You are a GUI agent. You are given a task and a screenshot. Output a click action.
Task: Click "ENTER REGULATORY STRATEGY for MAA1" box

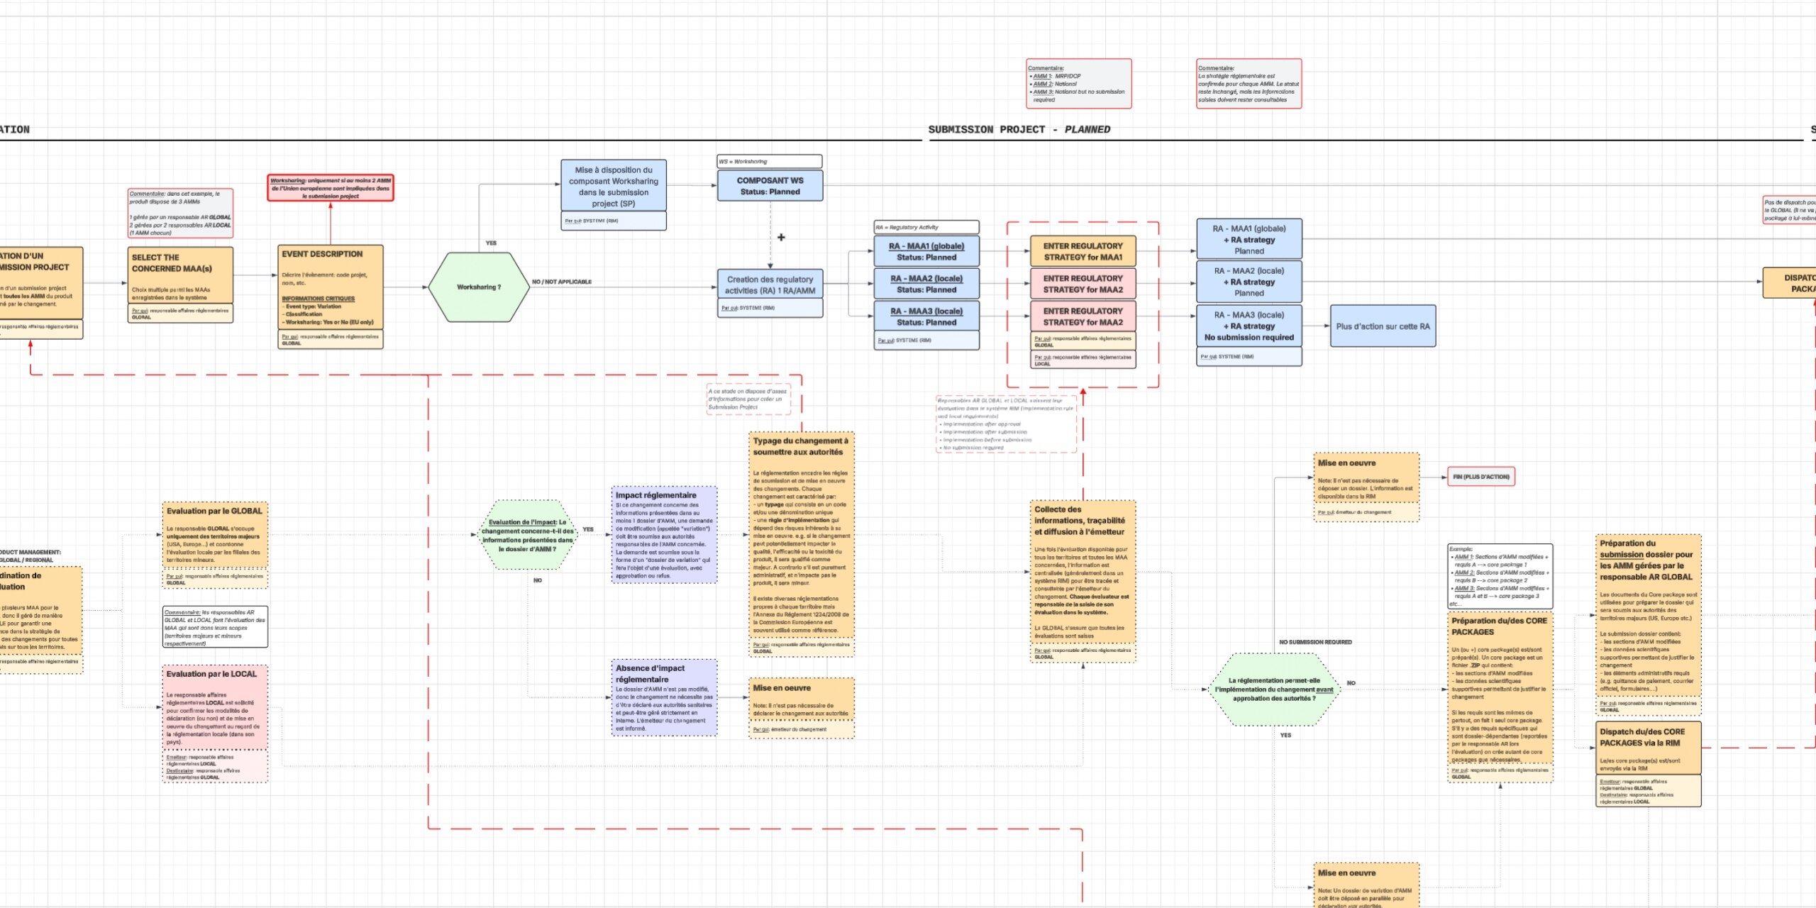pyautogui.click(x=1083, y=252)
